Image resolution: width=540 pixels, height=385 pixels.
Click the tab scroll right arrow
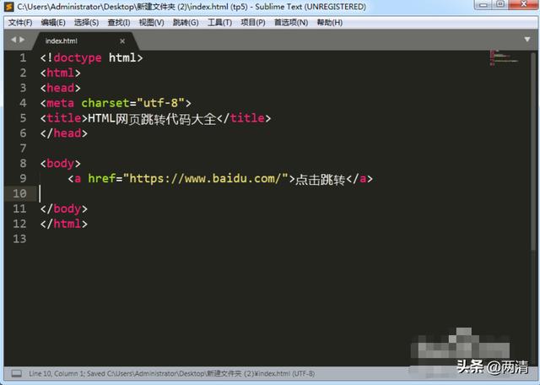point(20,41)
